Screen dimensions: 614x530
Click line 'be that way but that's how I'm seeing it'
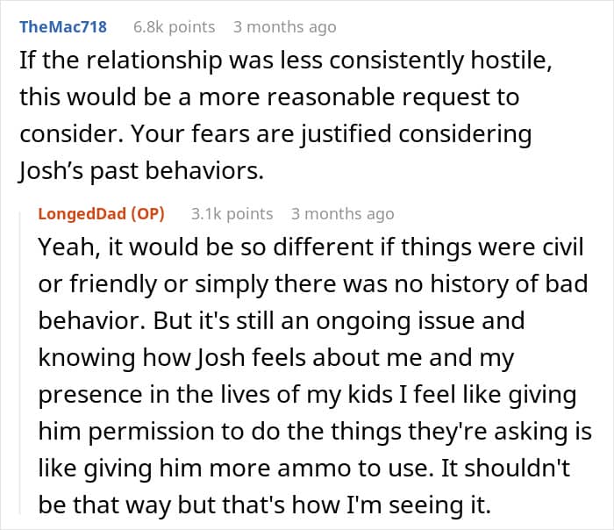[x=265, y=505]
